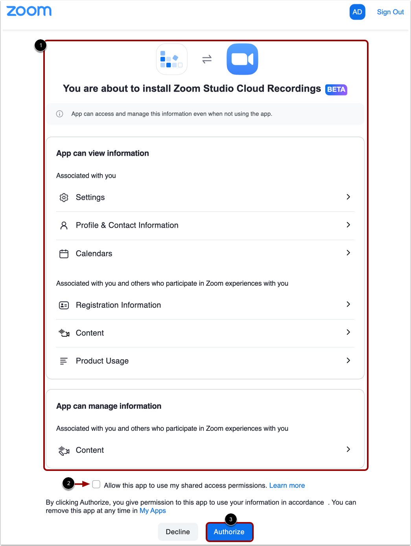Image resolution: width=411 pixels, height=546 pixels.
Task: Select the Product Usage list icon
Action: coord(64,361)
